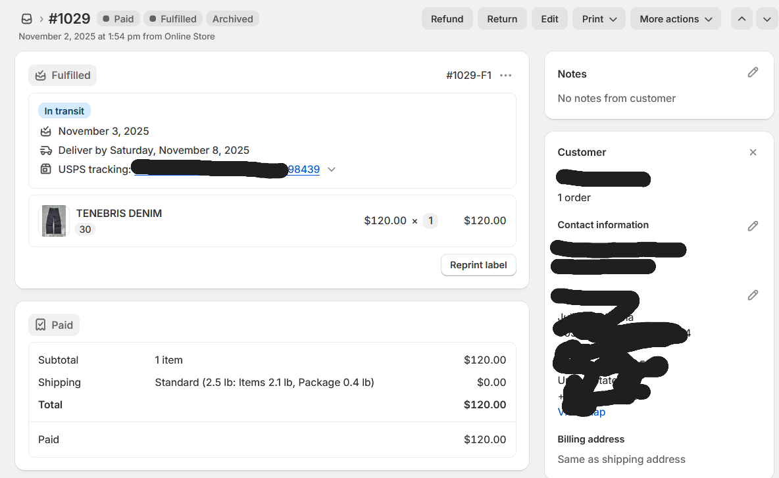Click the Return button
This screenshot has width=779, height=478.
tap(502, 19)
